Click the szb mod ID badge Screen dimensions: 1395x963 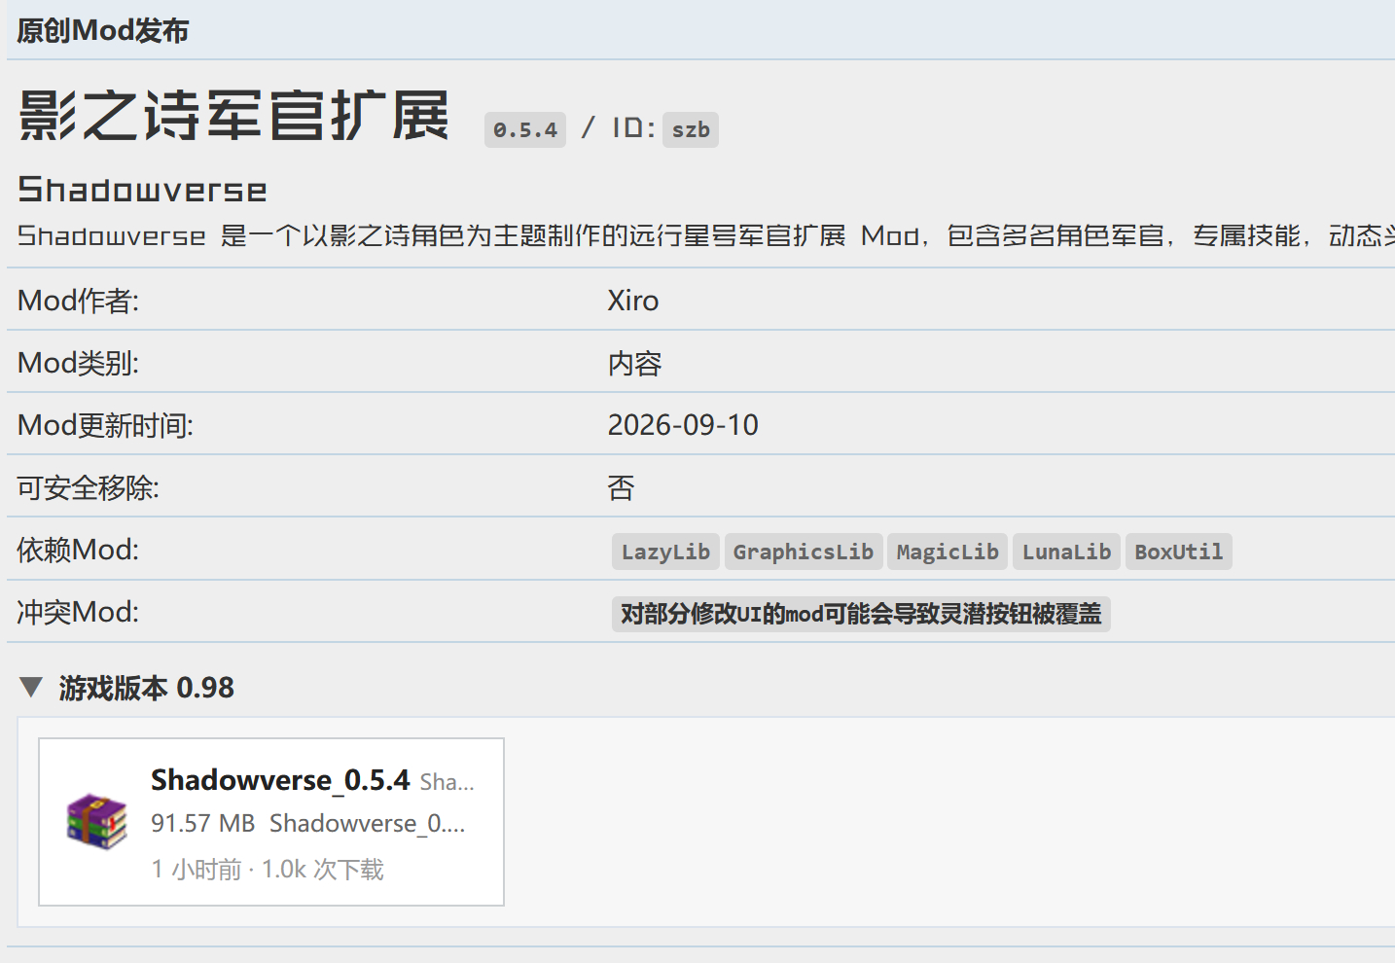tap(691, 129)
